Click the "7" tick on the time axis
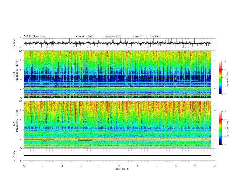 (157, 166)
